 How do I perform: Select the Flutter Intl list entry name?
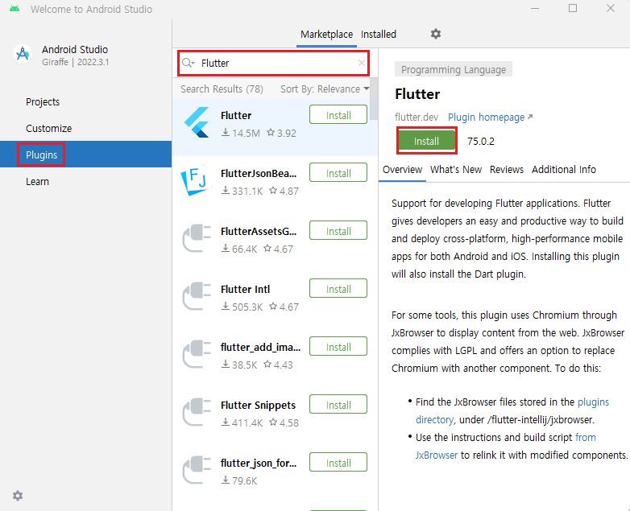click(245, 289)
